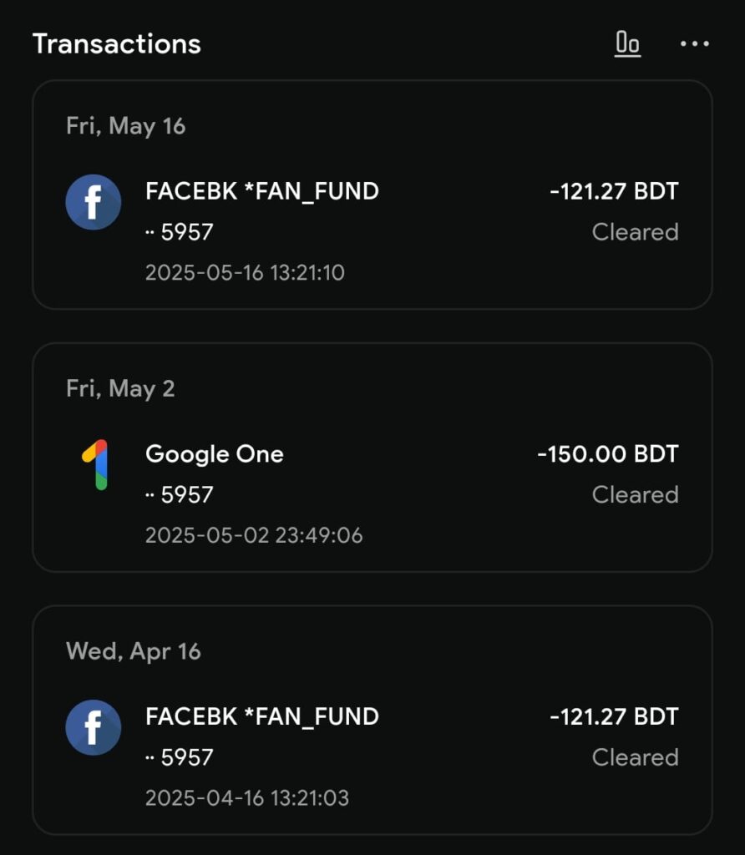This screenshot has height=855, width=745.
Task: Tap the -121.27 BDT amount on May 16
Action: (x=614, y=191)
